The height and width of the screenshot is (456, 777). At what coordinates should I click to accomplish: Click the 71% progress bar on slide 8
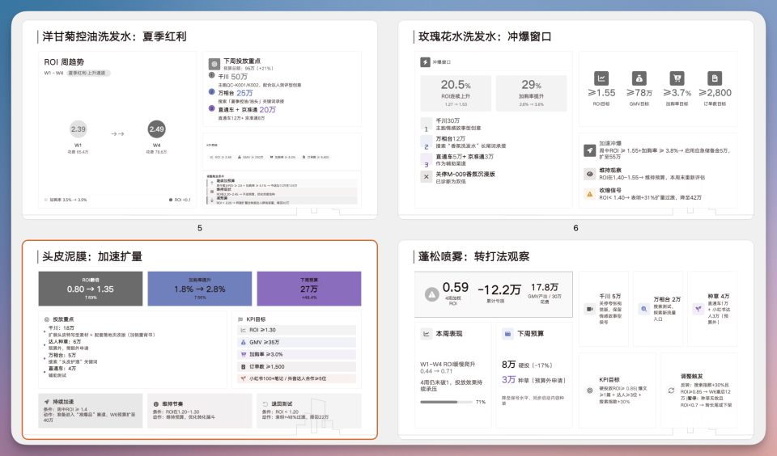447,402
